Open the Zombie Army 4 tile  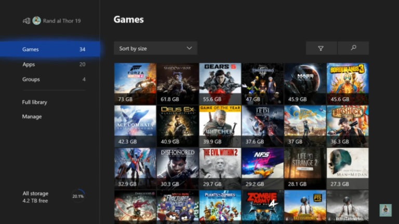point(262,207)
